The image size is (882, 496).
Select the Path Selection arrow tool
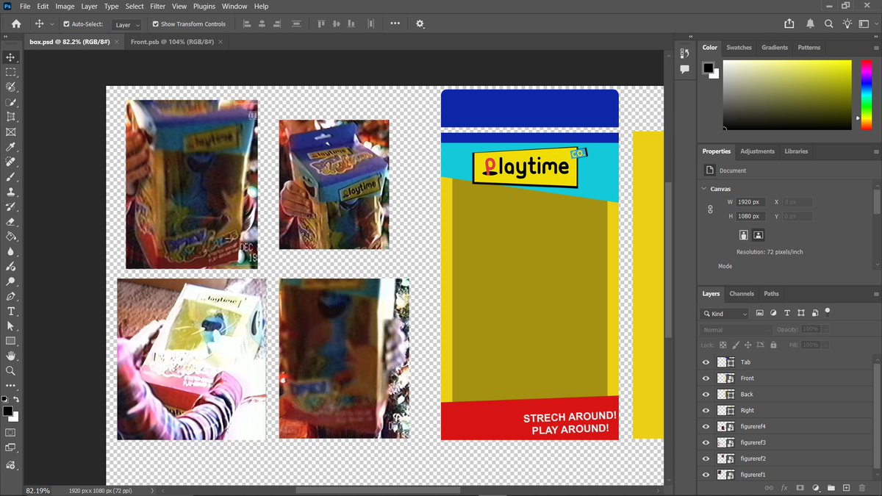pos(10,326)
